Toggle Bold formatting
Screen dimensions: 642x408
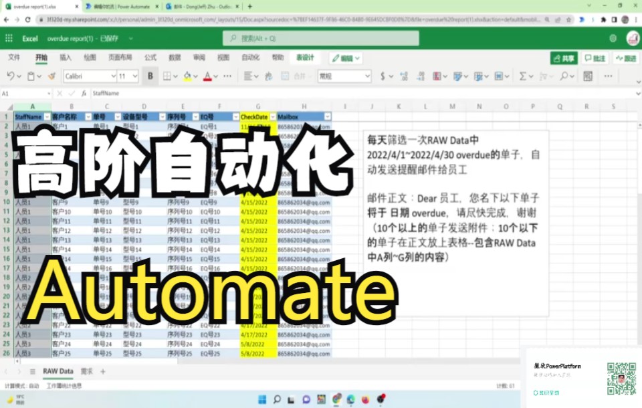pos(150,76)
